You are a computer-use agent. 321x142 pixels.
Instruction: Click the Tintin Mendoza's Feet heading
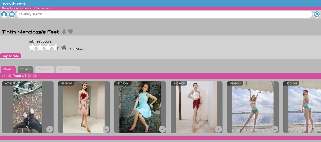[x=30, y=32]
